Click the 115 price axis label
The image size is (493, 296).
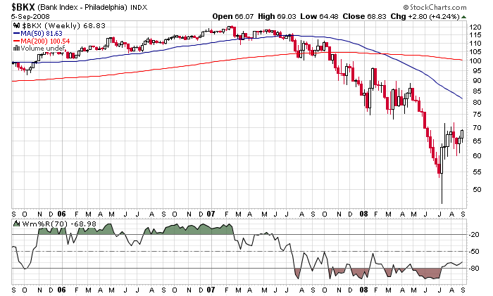pos(475,35)
